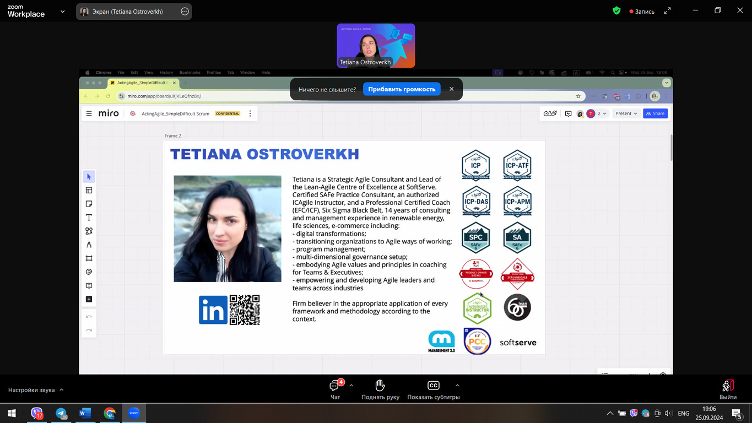The width and height of the screenshot is (752, 423).
Task: Expand Chrome tab search chevron
Action: pos(667,83)
